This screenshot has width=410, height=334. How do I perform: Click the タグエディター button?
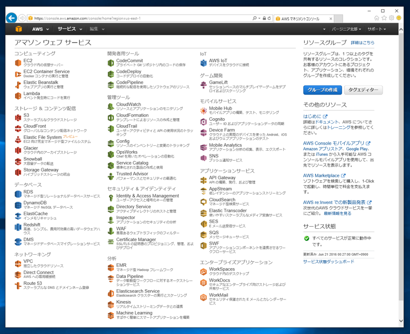[x=363, y=90]
